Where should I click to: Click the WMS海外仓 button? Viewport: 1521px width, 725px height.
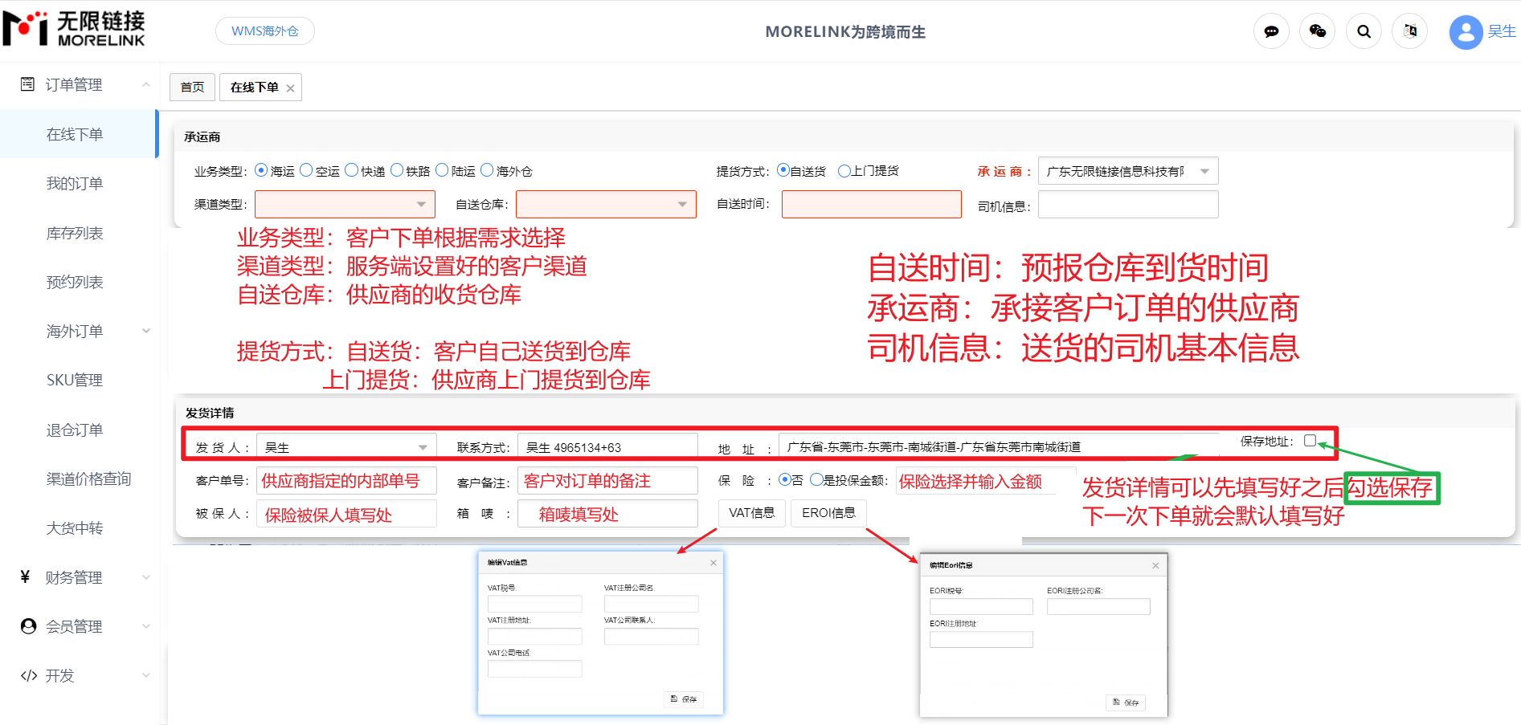tap(264, 31)
